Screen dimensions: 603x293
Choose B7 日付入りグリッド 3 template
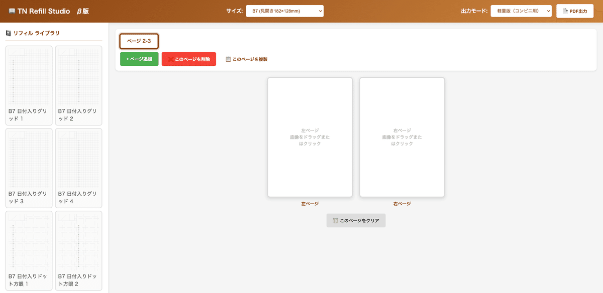[x=29, y=168]
